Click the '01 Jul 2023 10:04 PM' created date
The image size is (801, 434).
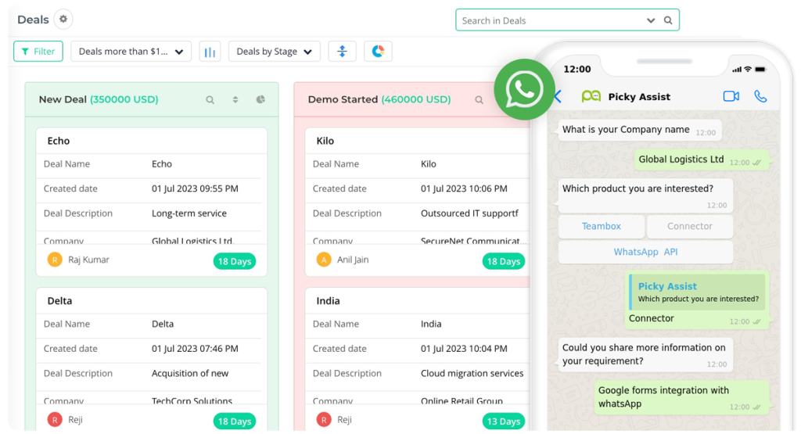[464, 349]
